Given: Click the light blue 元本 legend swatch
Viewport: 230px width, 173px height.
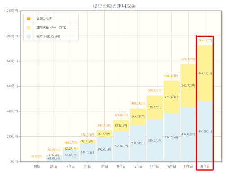Looking at the screenshot, I should pos(28,36).
